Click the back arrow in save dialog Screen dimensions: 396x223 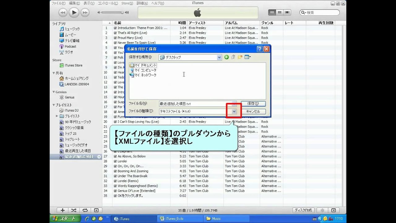226,57
